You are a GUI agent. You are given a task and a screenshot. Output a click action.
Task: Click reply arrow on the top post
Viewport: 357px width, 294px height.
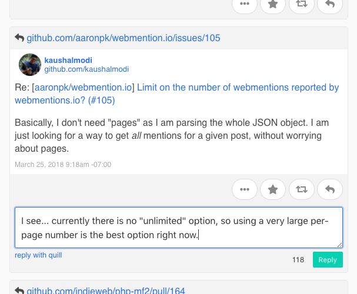click(330, 4)
